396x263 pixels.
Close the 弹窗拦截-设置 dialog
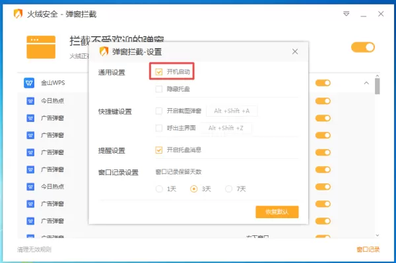pos(295,51)
